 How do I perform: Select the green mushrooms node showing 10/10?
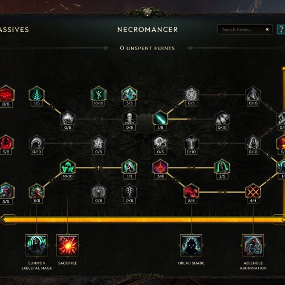point(68,167)
